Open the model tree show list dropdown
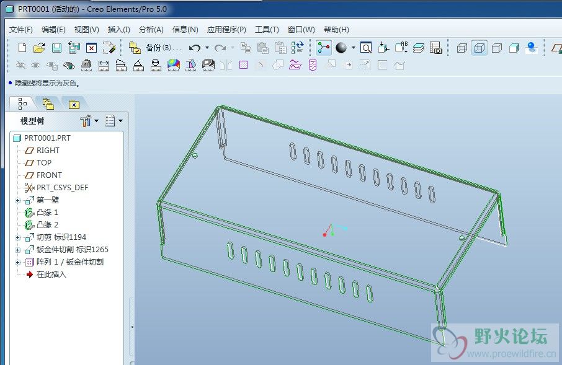562x365 pixels. 114,121
